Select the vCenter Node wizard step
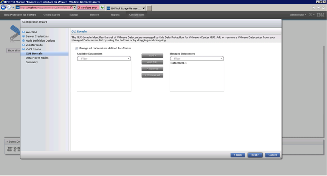Image resolution: width=327 pixels, height=176 pixels. click(x=34, y=45)
